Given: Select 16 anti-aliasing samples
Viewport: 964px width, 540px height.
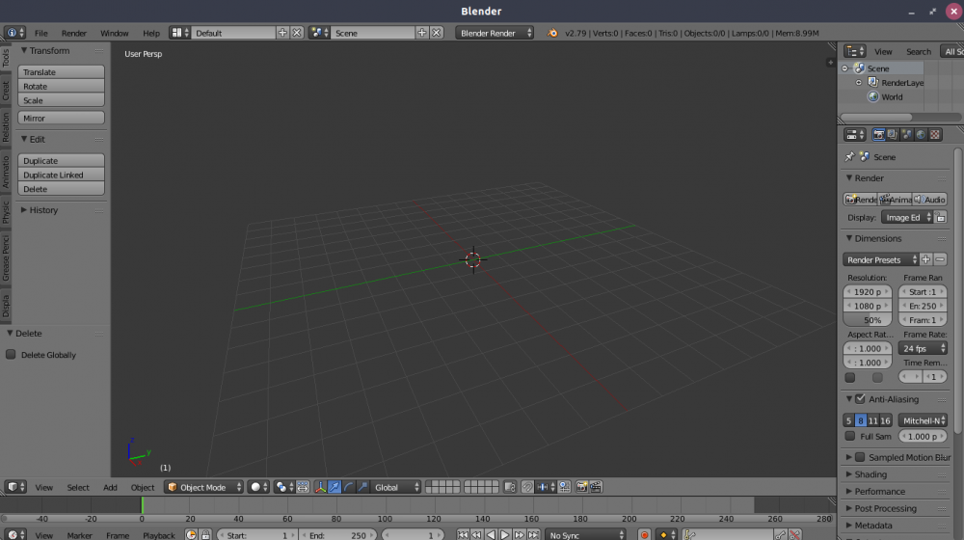Looking at the screenshot, I should (885, 420).
